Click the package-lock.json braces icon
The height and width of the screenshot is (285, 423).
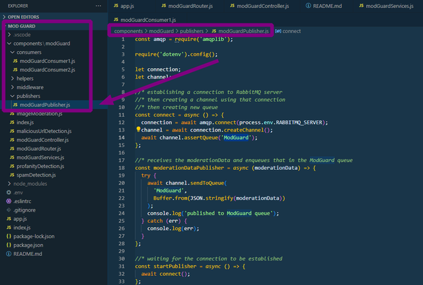coord(9,237)
